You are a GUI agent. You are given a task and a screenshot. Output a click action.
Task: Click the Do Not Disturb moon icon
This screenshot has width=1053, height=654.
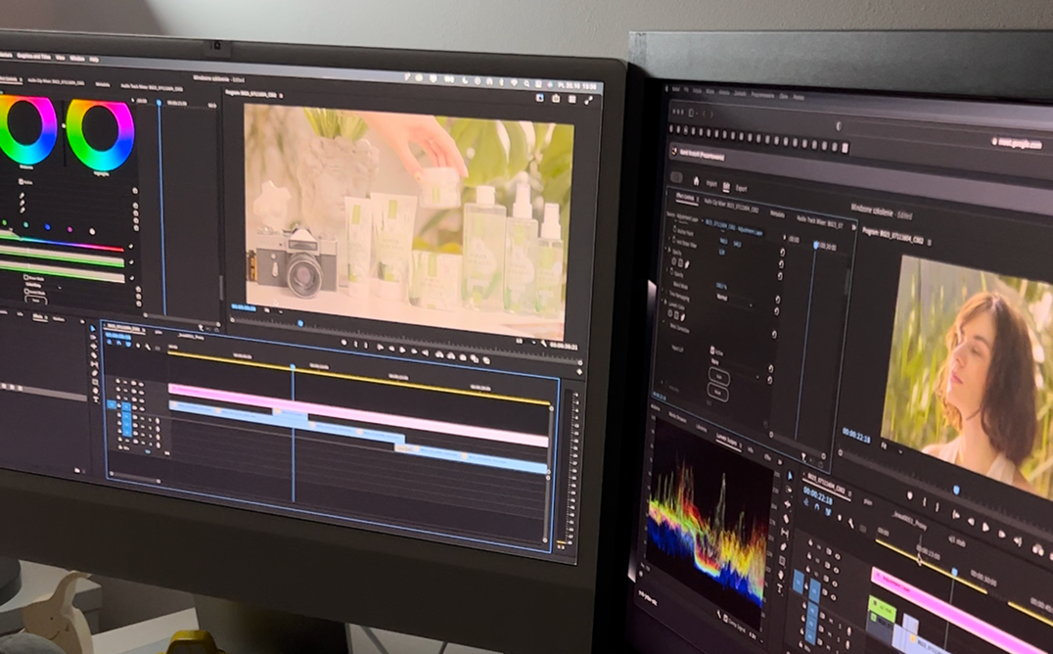(465, 80)
